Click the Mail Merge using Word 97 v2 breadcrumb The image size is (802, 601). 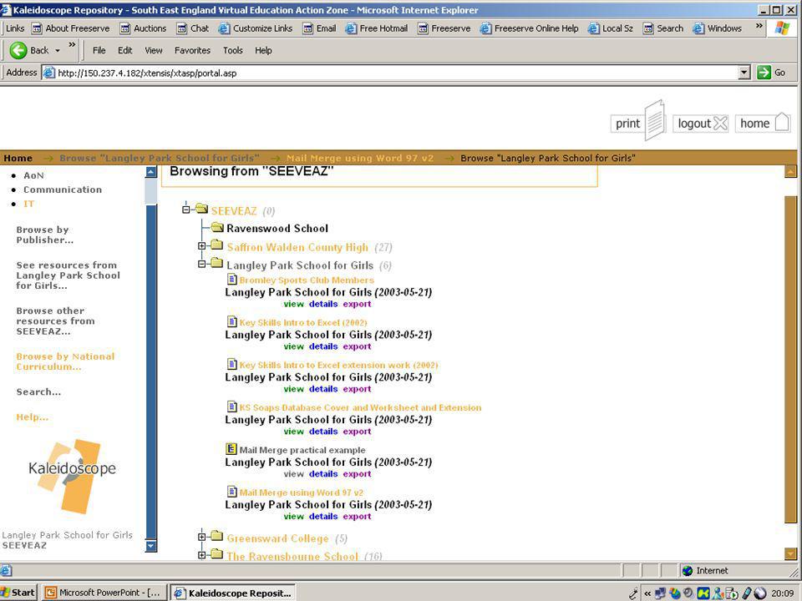tap(360, 158)
